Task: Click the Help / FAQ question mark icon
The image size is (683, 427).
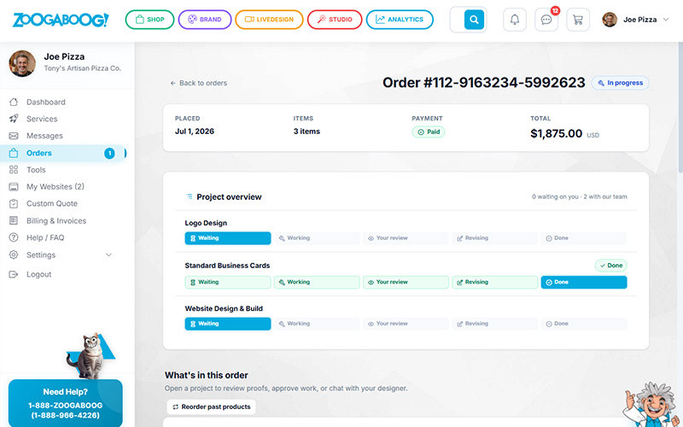Action: coord(14,237)
